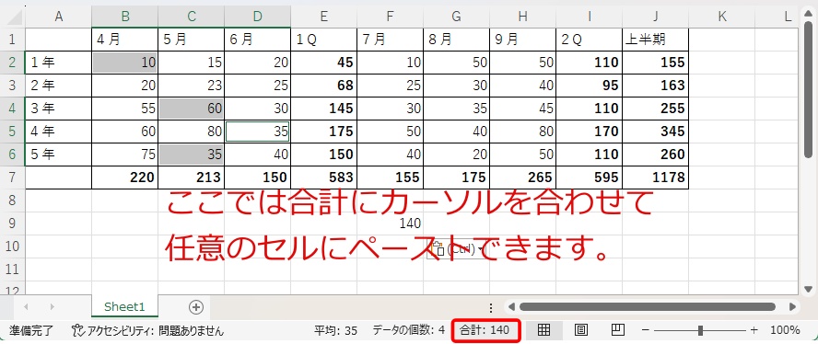Select column A header
818x344 pixels.
click(58, 17)
